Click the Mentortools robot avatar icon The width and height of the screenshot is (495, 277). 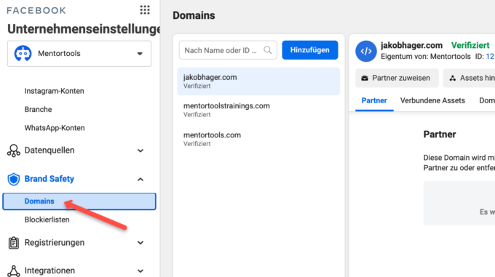23,54
